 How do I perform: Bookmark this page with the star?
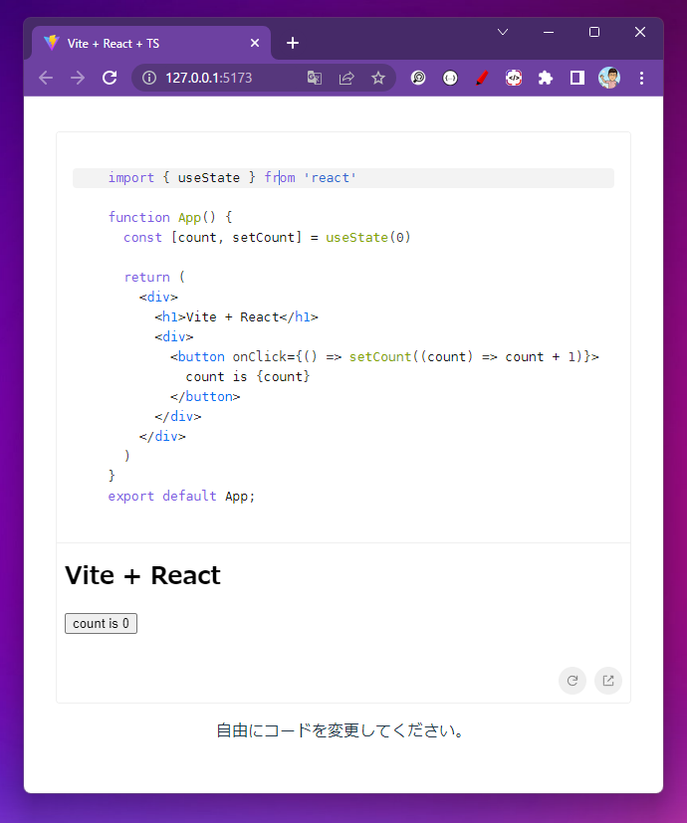378,77
